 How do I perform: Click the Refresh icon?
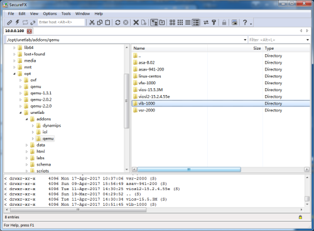118,22
